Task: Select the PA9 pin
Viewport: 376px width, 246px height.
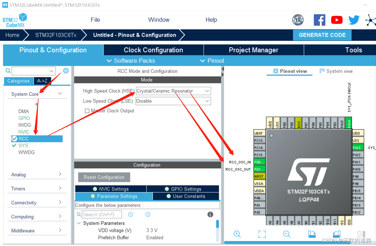Action: [358, 176]
